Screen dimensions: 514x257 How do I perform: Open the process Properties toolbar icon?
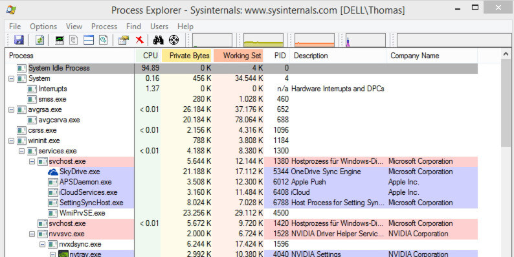tap(124, 40)
